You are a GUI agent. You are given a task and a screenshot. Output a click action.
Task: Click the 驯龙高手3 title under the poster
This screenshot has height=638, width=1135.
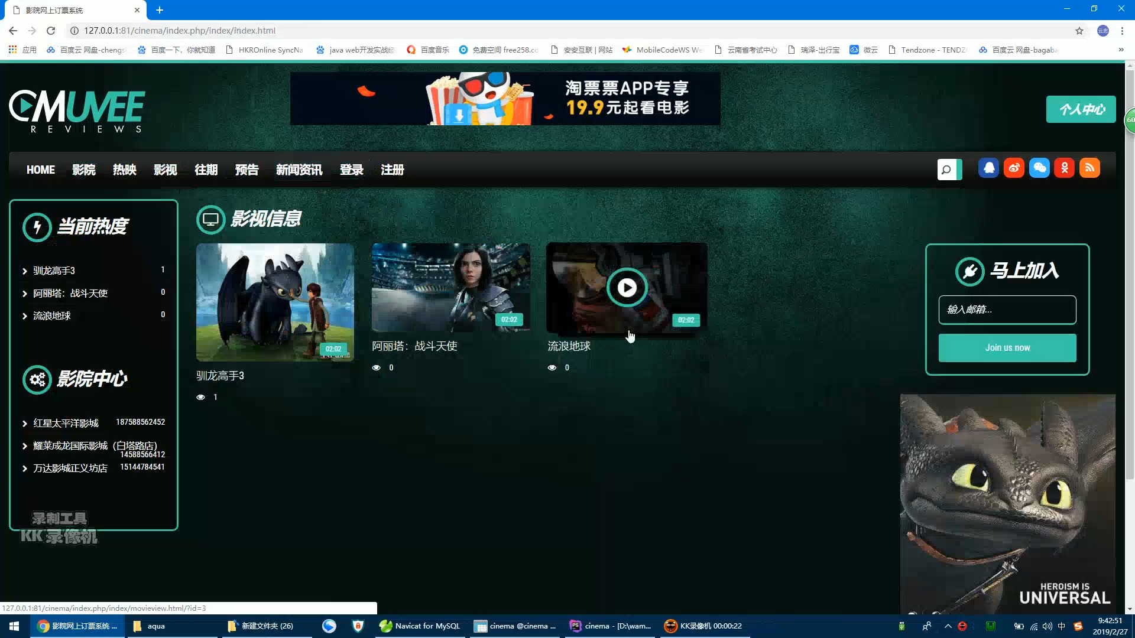click(220, 376)
